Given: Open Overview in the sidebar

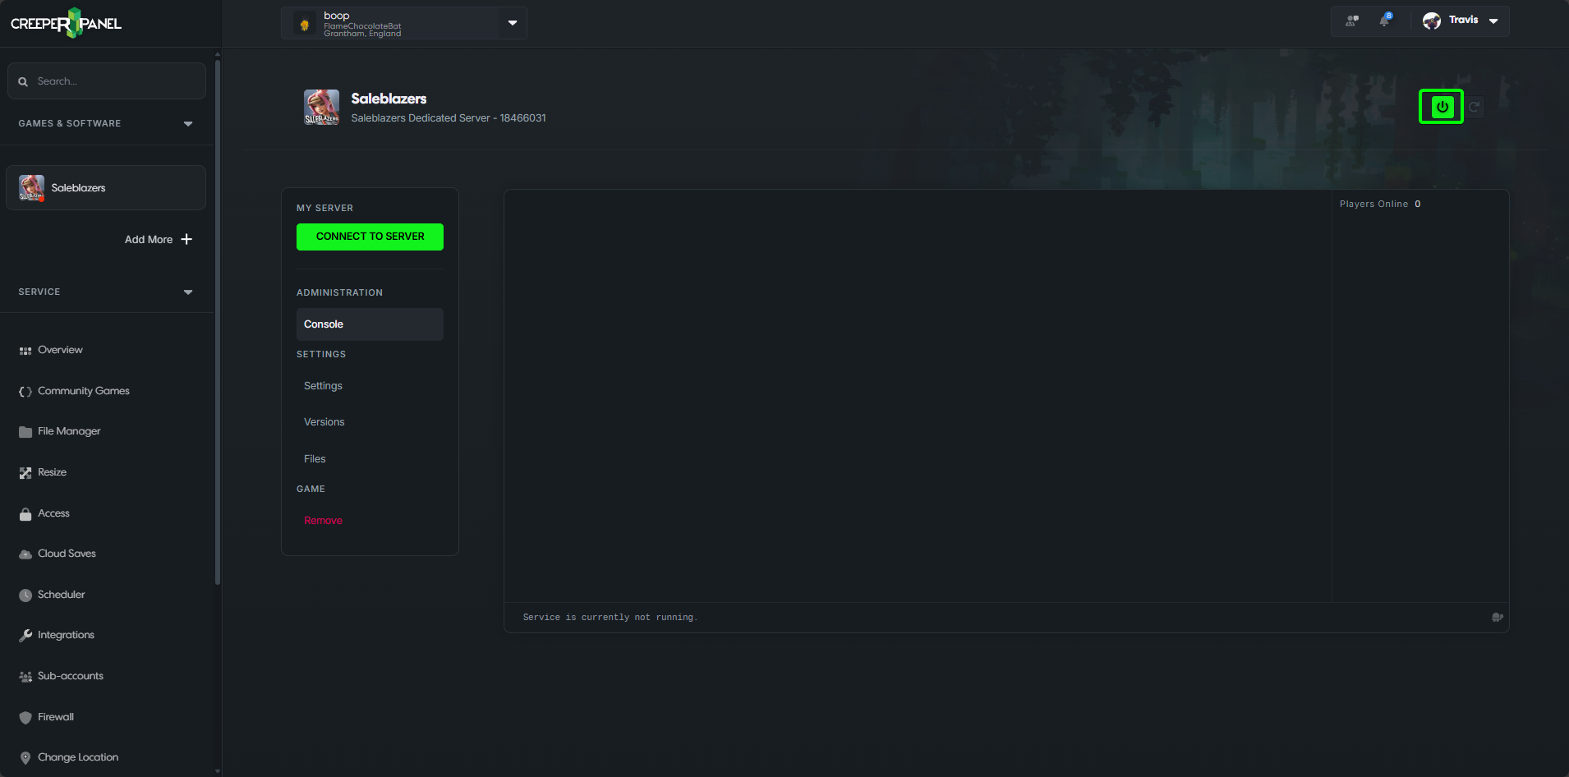Looking at the screenshot, I should pyautogui.click(x=60, y=350).
